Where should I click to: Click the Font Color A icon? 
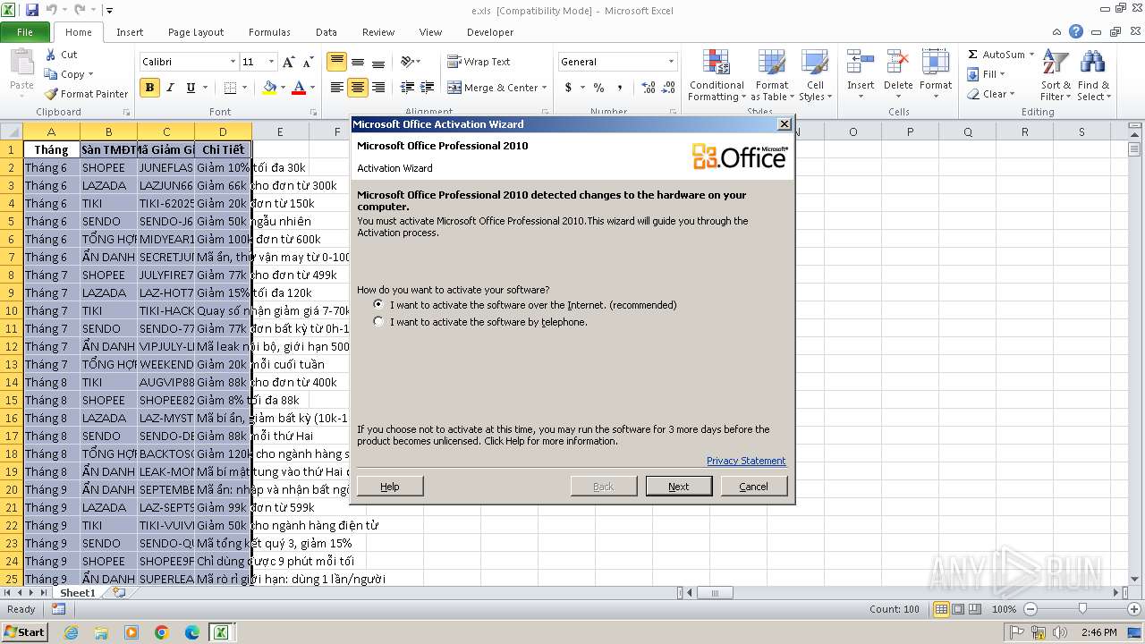299,88
